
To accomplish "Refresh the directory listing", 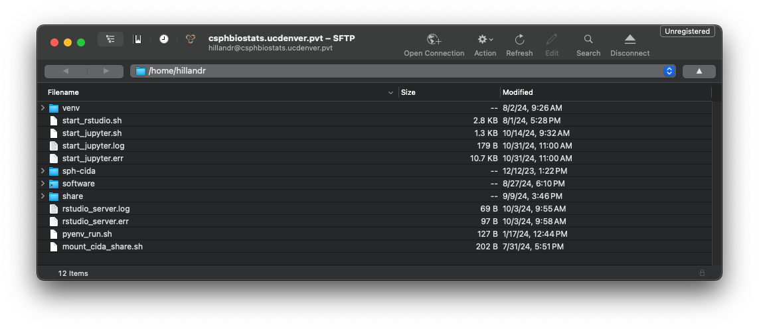I will tap(519, 39).
